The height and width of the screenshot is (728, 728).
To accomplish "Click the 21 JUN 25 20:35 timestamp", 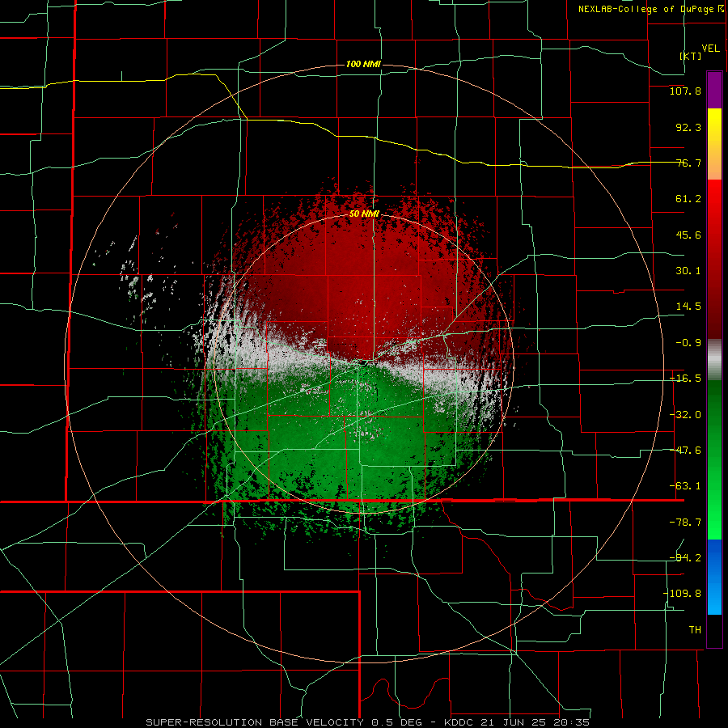I will [x=535, y=722].
